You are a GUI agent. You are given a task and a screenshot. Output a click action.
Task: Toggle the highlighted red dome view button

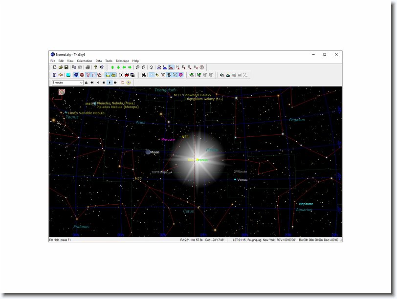click(171, 67)
